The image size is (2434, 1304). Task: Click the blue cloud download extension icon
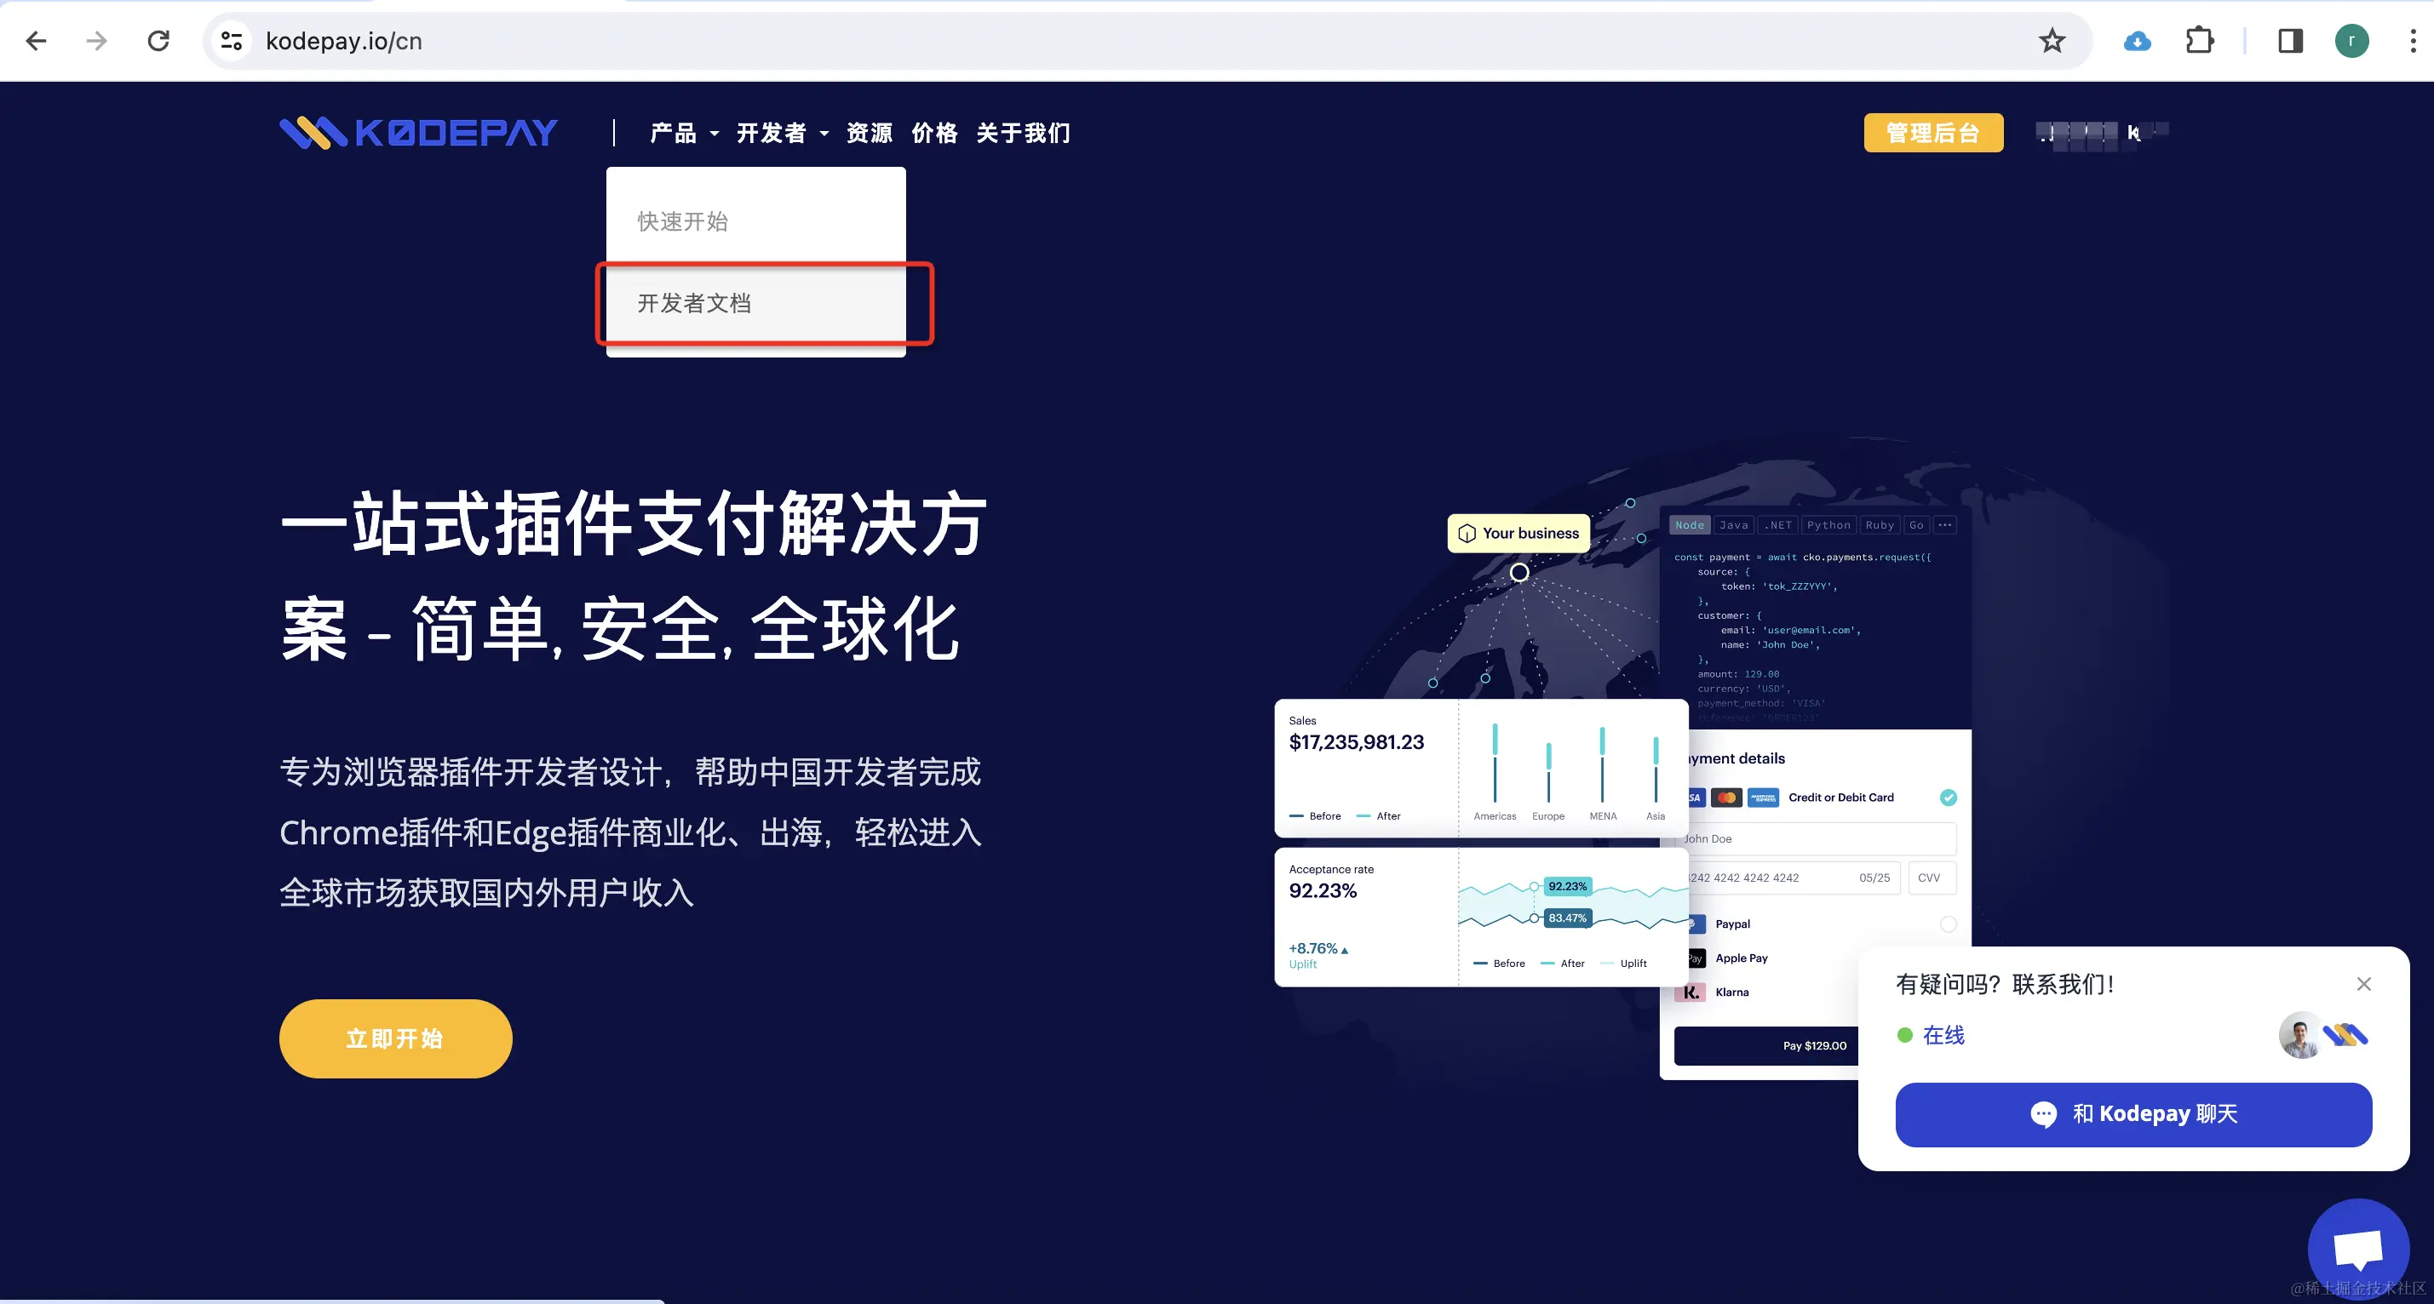pos(2138,41)
